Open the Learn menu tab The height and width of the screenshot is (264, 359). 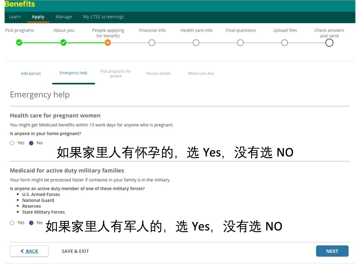15,17
